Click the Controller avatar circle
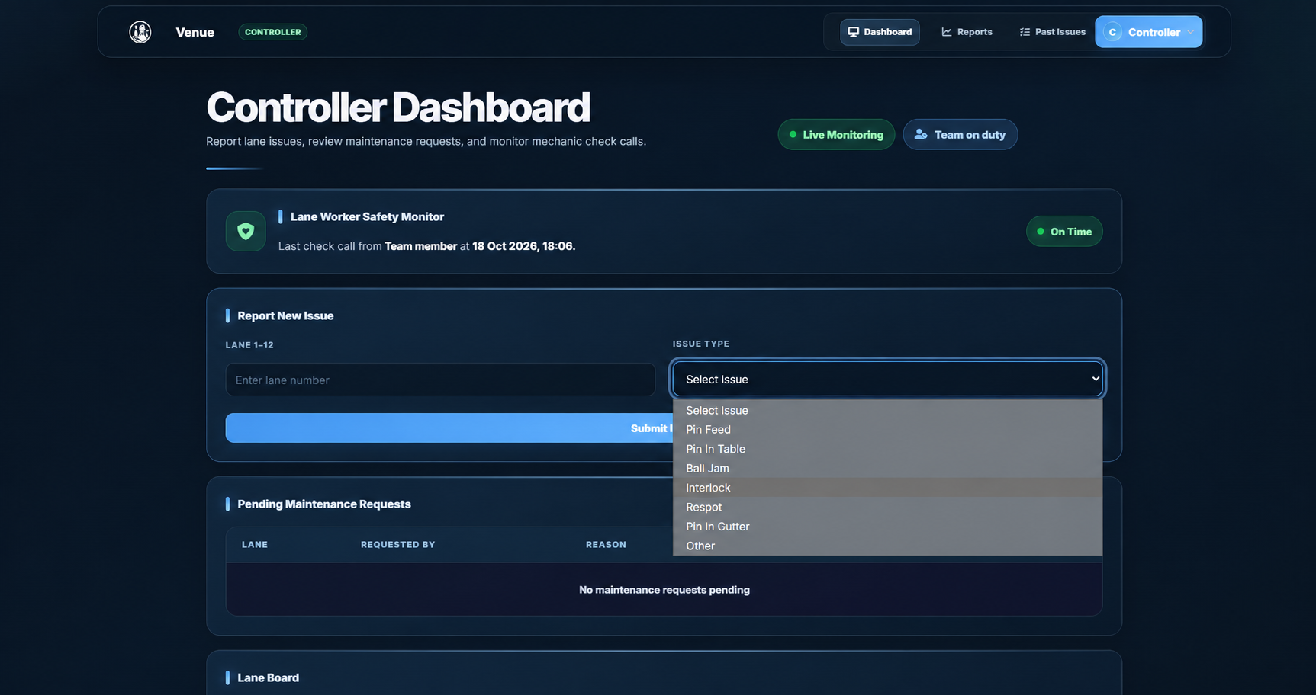Viewport: 1316px width, 695px height. [1112, 32]
